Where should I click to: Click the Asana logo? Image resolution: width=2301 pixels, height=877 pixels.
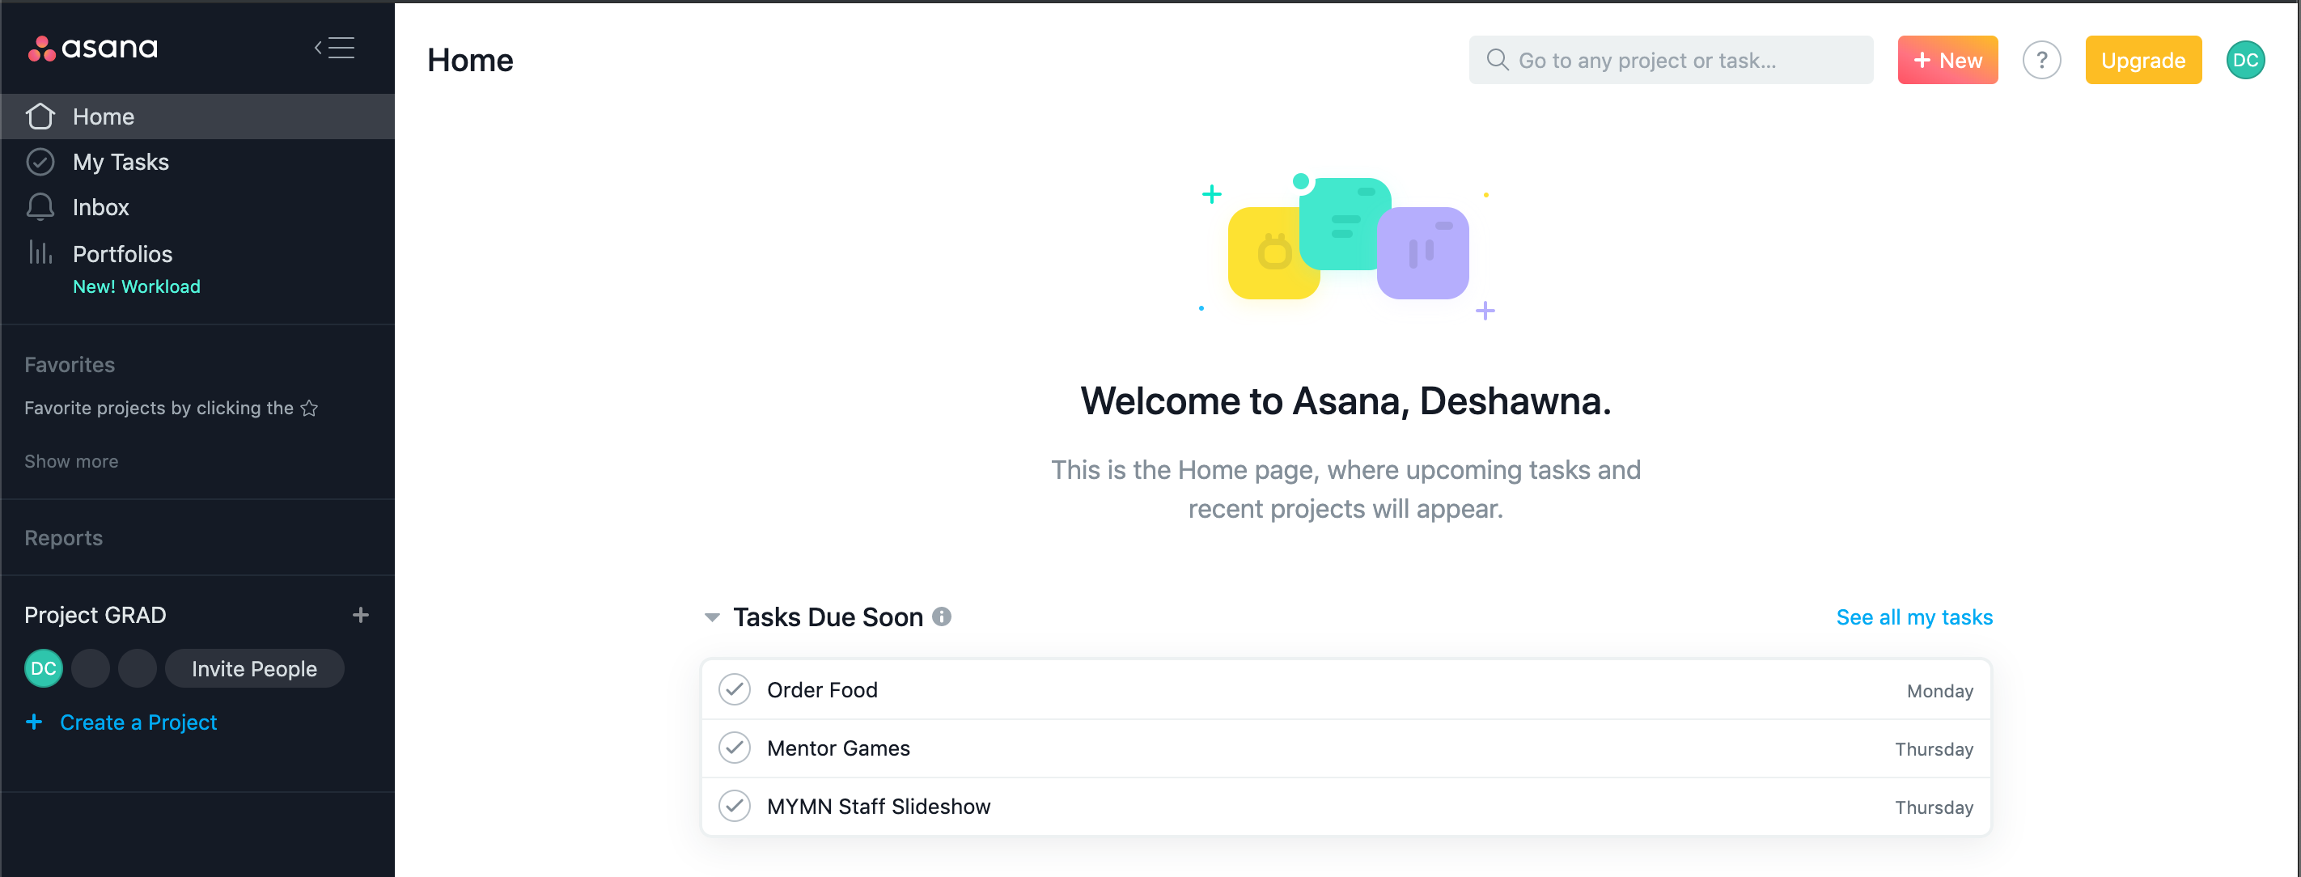click(x=93, y=48)
